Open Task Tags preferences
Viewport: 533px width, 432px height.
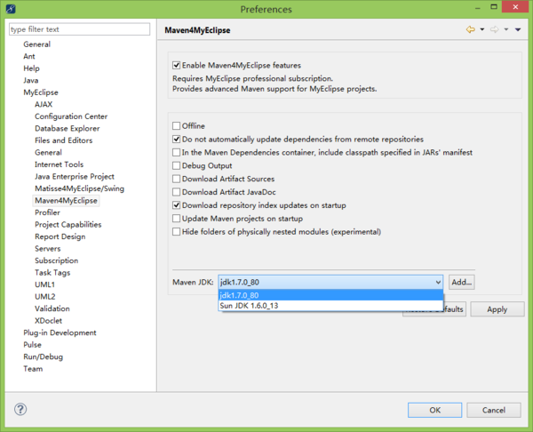click(x=52, y=273)
